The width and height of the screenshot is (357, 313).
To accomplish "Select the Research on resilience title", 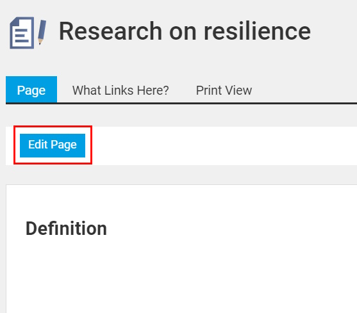I will 185,31.
